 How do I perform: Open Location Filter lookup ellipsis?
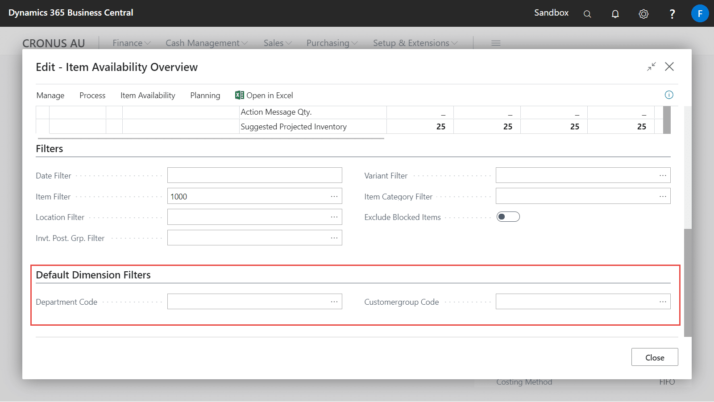point(334,217)
